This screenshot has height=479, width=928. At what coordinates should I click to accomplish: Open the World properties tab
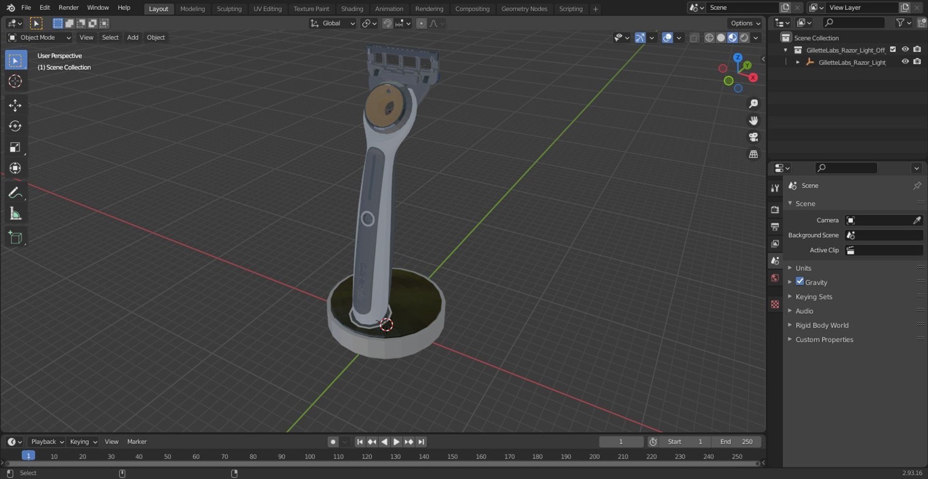pos(775,278)
